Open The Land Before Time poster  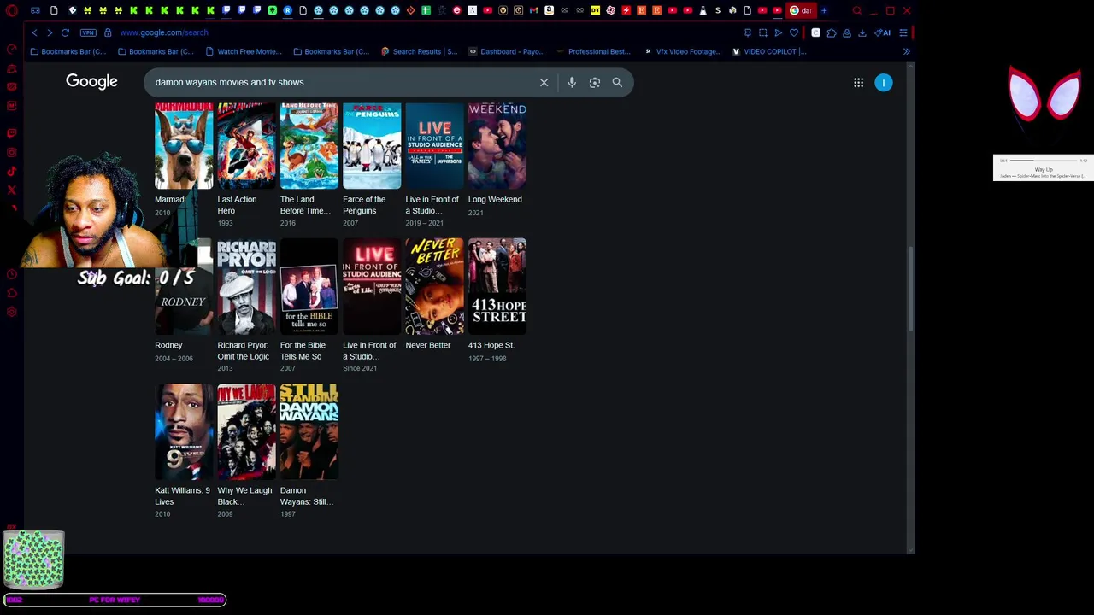[309, 146]
